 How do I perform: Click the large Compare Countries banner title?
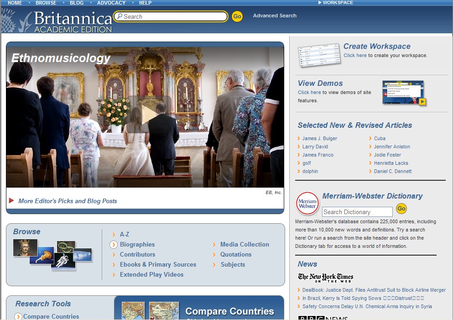(x=229, y=311)
